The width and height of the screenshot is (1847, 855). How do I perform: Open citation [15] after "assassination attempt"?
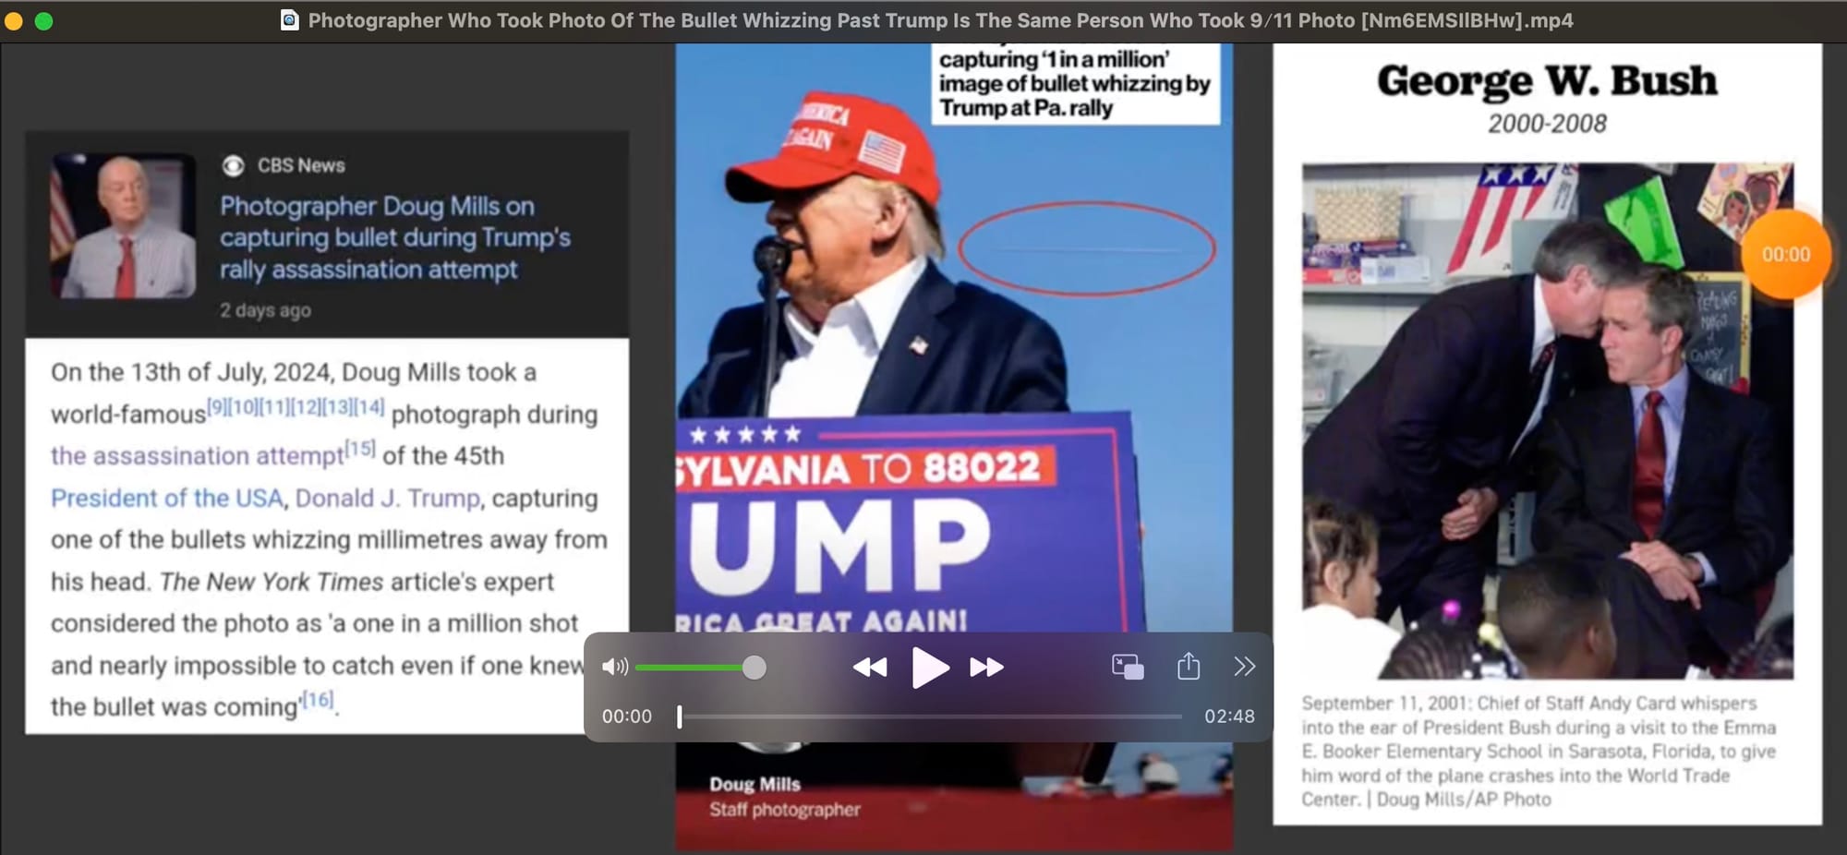coord(360,449)
